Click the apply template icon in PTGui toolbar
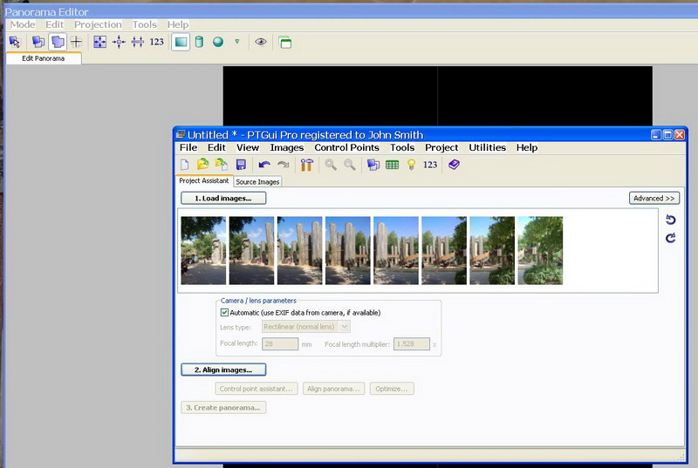Image resolution: width=698 pixels, height=468 pixels. click(222, 165)
